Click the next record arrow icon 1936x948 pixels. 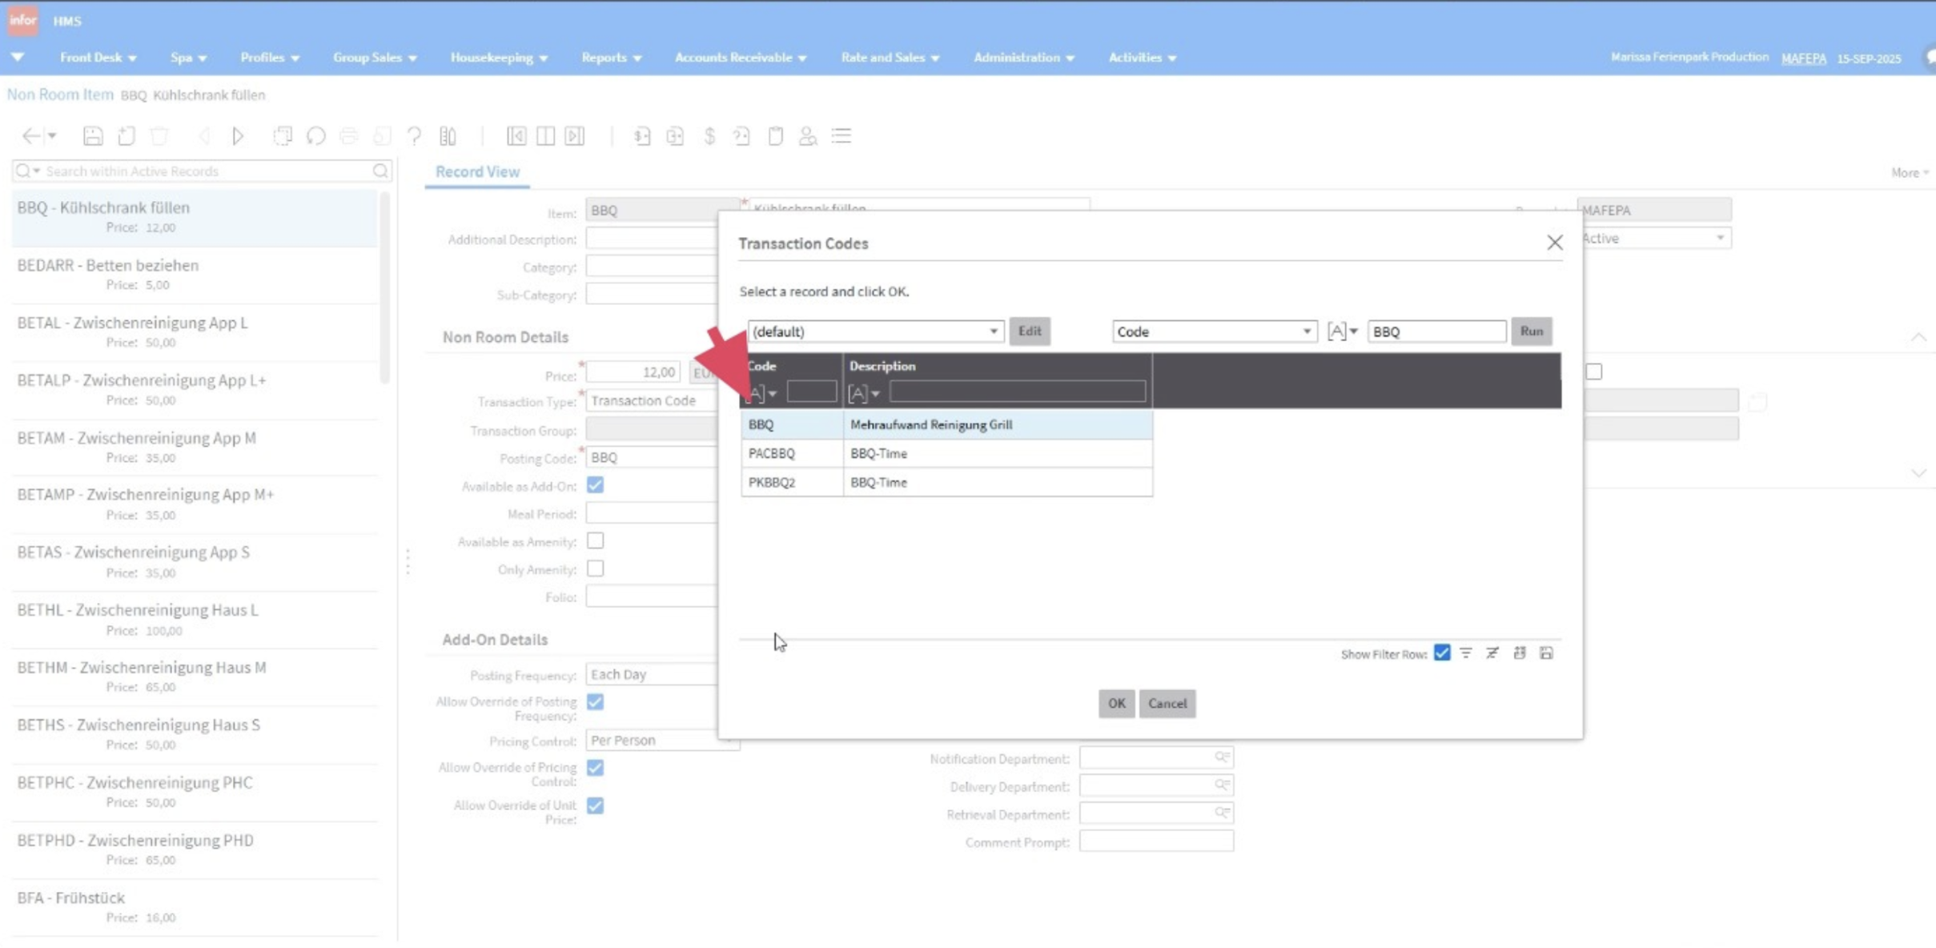coord(238,136)
